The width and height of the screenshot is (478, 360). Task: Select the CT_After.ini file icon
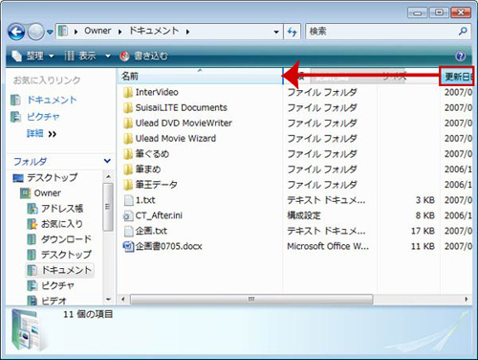click(128, 215)
